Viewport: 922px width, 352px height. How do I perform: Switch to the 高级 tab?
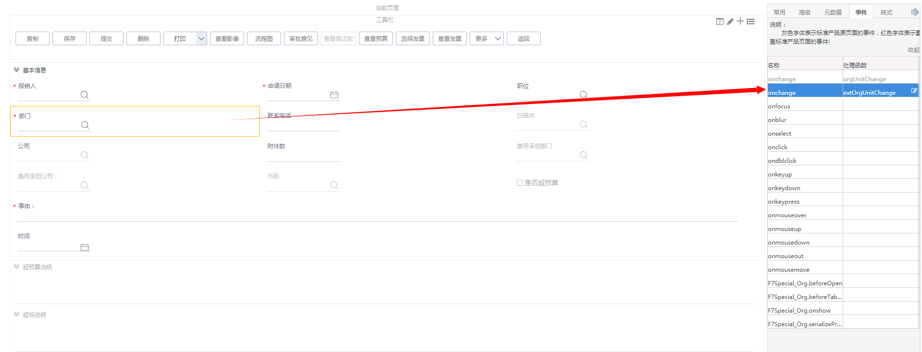pos(805,13)
